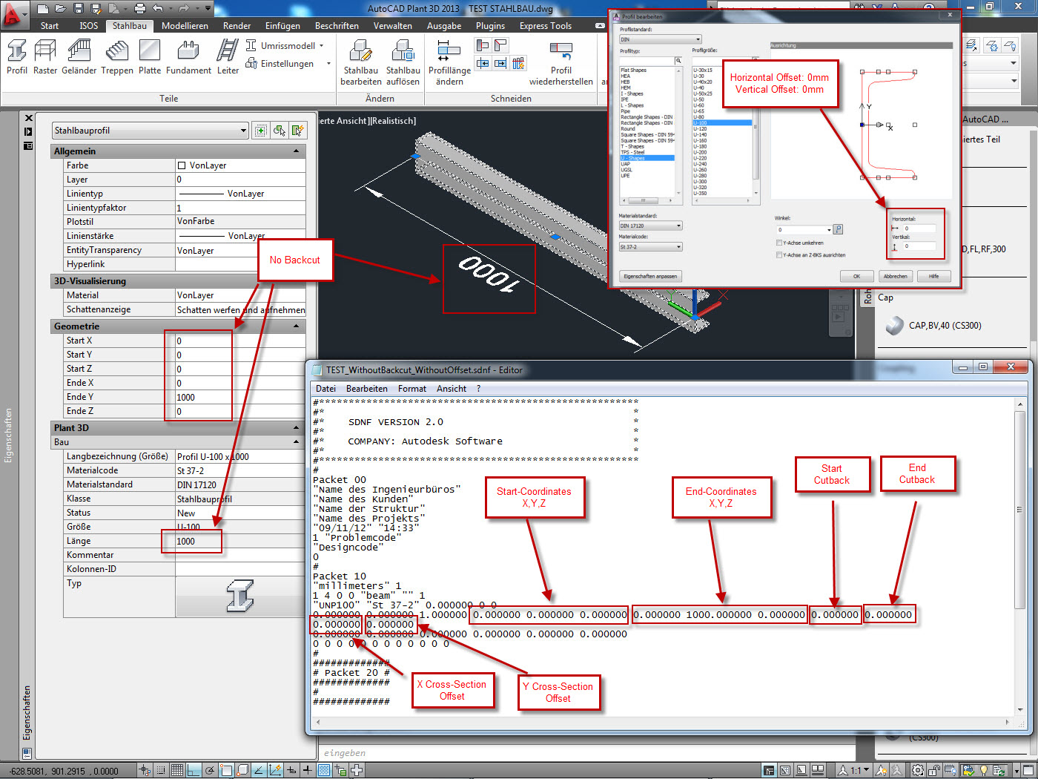Click Abbrechen in the Profil bearbeiten dialog
Screen dimensions: 1038x779
(x=895, y=276)
